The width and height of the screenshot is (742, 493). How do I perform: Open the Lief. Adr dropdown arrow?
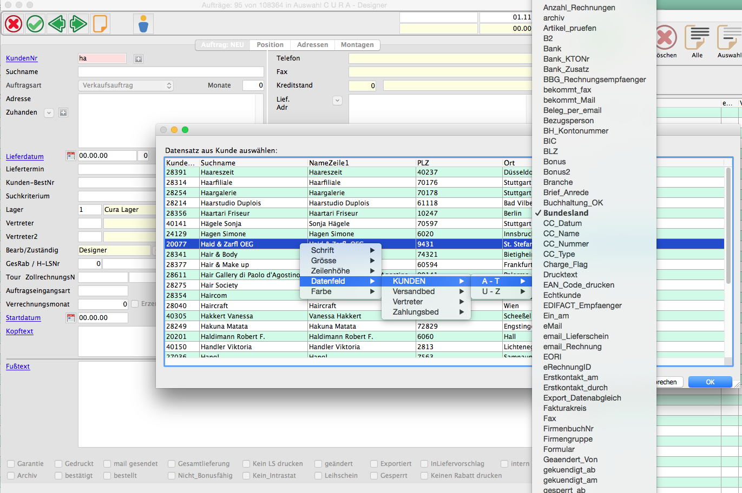pos(337,101)
